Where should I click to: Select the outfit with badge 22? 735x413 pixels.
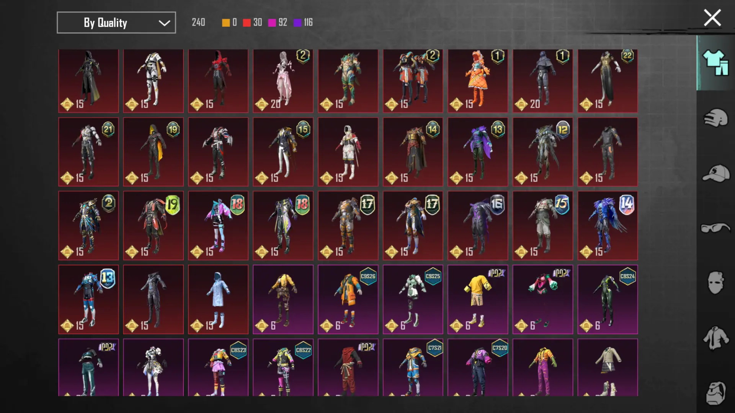click(608, 81)
